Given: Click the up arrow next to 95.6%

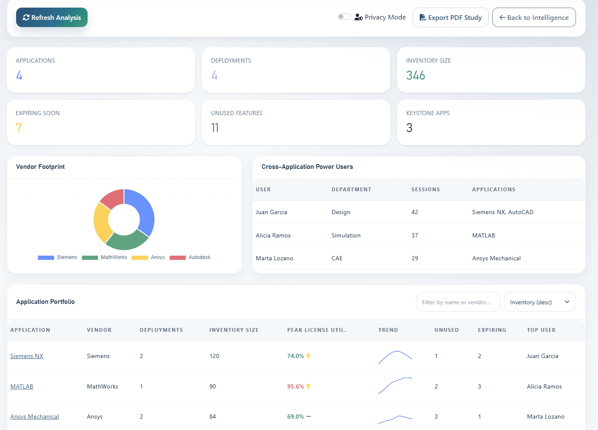Looking at the screenshot, I should pos(308,386).
